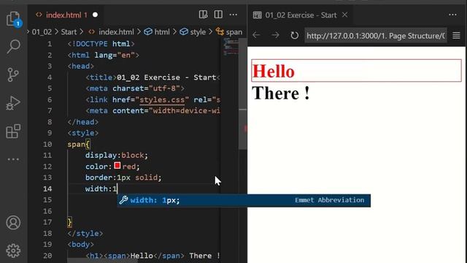Click the Hello heading in preview
The width and height of the screenshot is (467, 263).
point(274,72)
